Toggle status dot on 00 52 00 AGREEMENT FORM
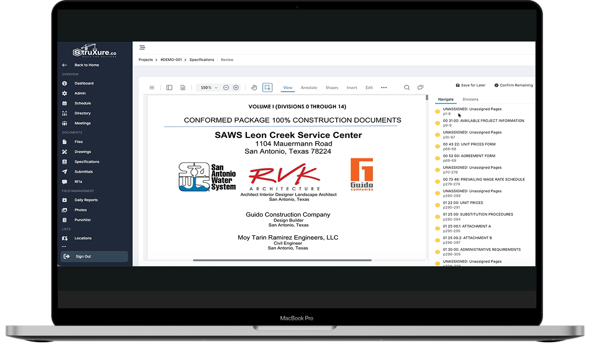 click(x=438, y=157)
